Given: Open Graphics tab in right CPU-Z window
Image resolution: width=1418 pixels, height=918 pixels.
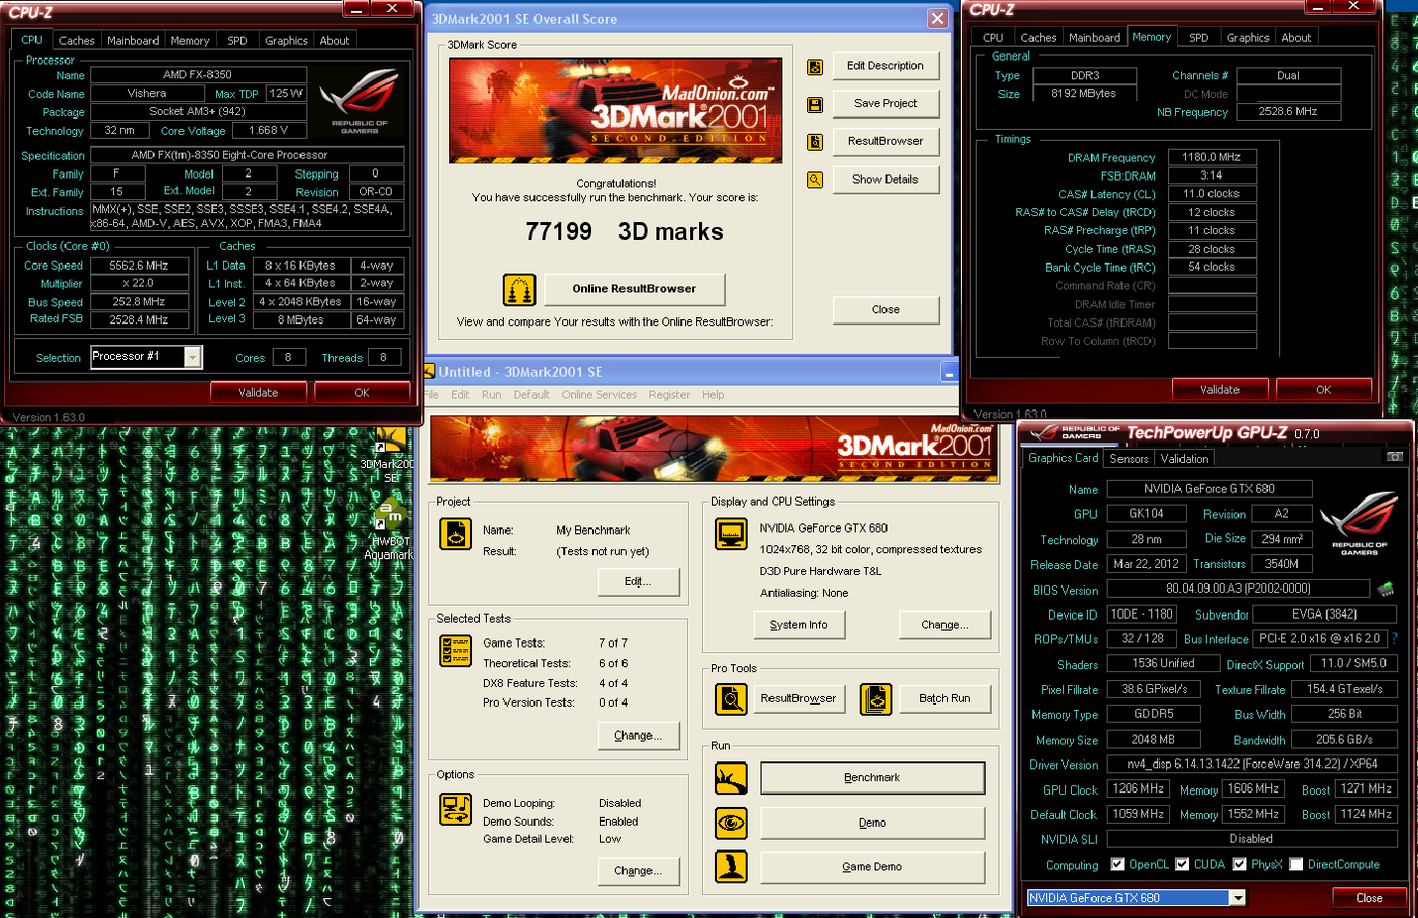Looking at the screenshot, I should (x=1247, y=38).
